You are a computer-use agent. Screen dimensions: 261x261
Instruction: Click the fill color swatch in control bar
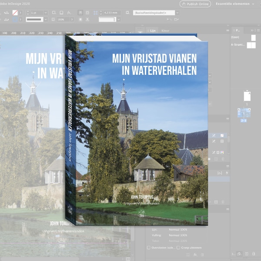tap(16, 13)
